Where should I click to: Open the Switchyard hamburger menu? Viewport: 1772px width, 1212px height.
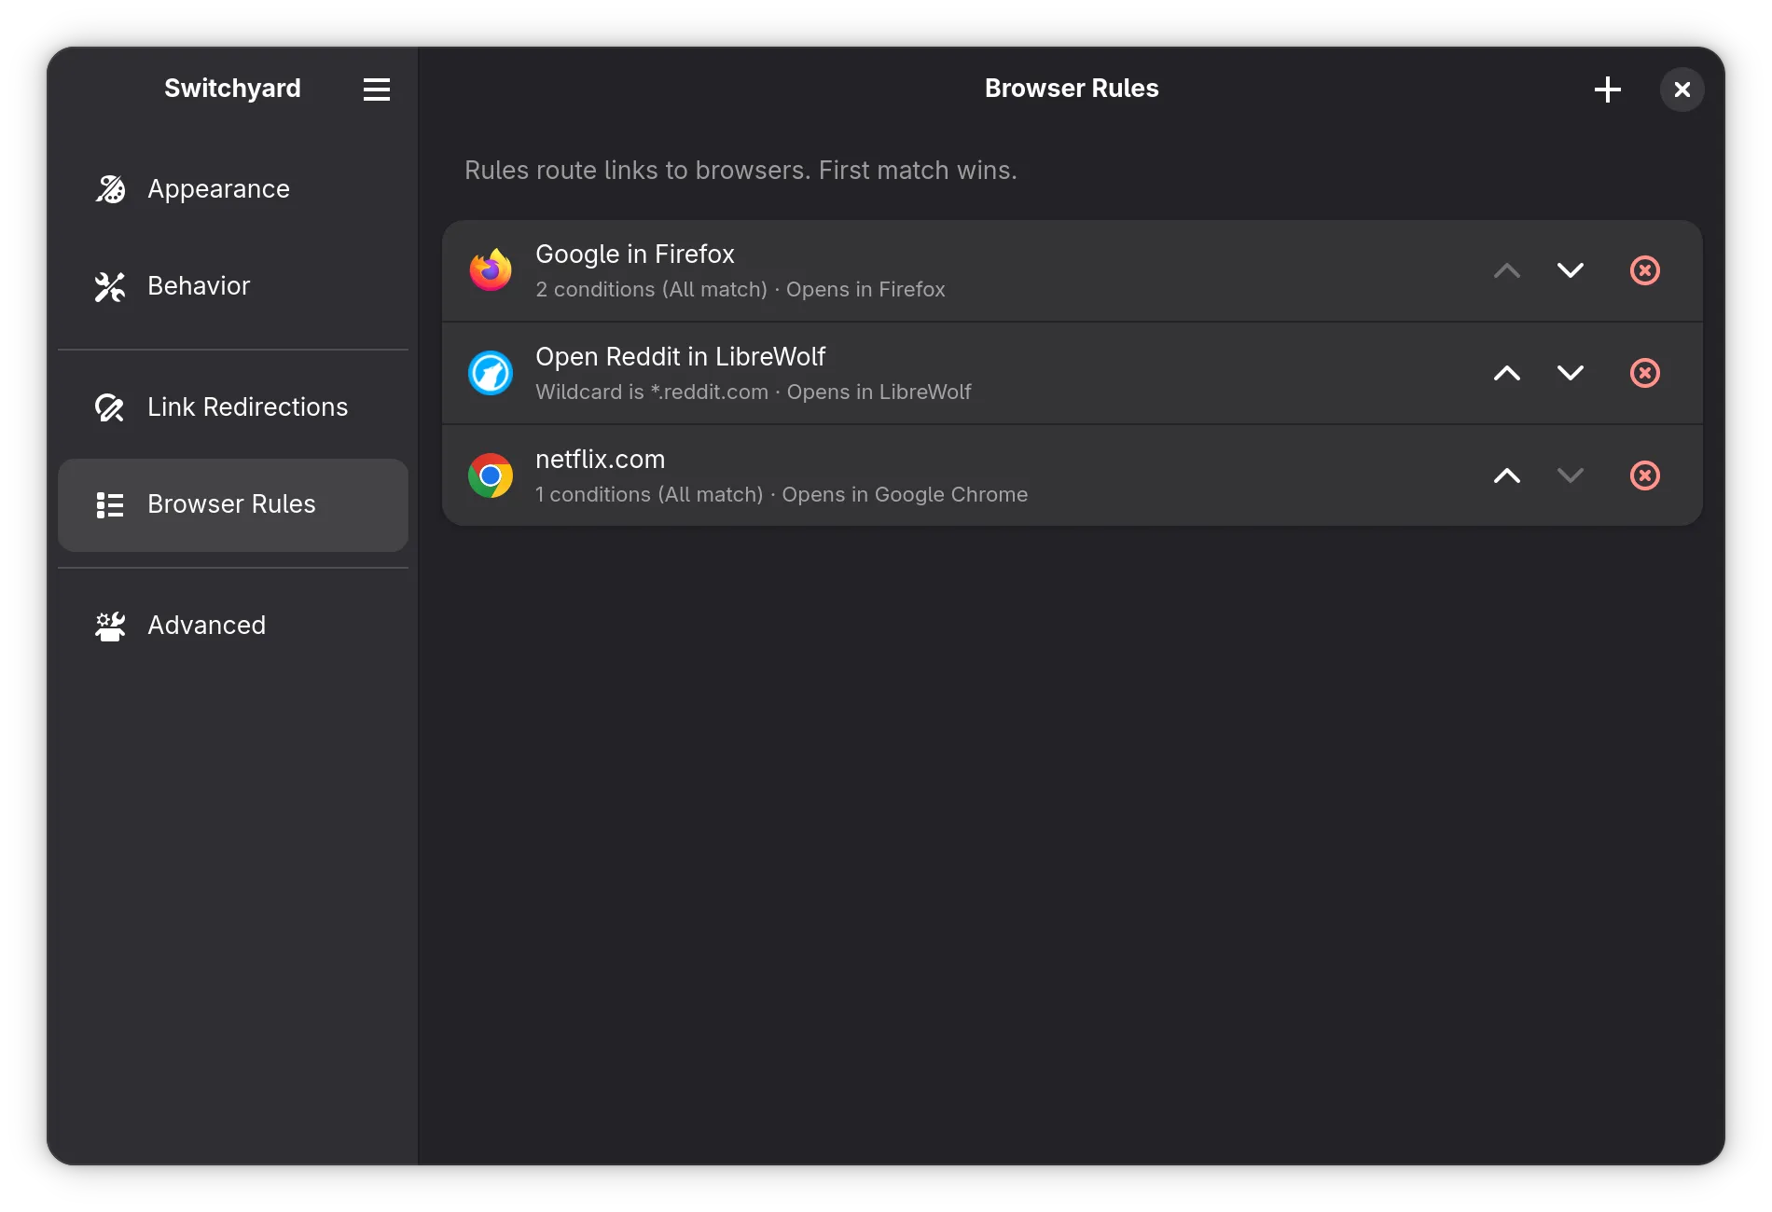[377, 90]
